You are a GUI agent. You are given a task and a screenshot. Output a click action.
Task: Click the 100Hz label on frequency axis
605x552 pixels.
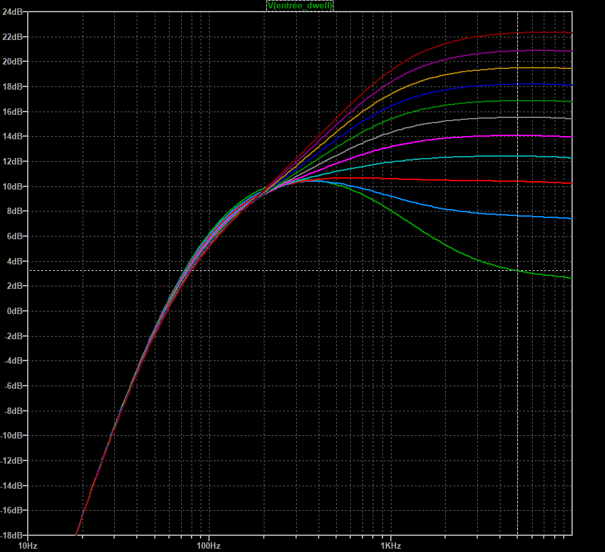[208, 546]
